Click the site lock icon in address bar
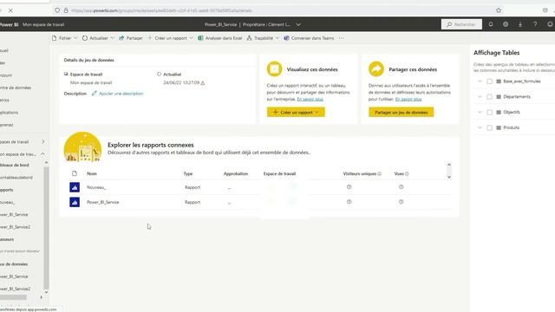This screenshot has width=555, height=312. [x=66, y=10]
